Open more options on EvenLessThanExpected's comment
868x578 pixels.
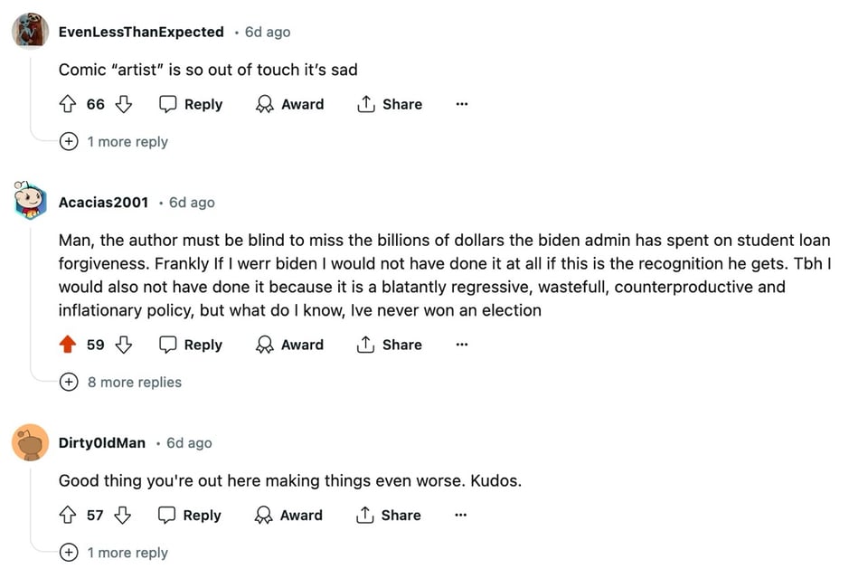pos(462,104)
